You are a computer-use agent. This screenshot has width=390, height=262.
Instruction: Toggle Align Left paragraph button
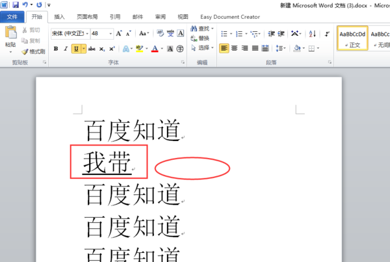coord(224,48)
